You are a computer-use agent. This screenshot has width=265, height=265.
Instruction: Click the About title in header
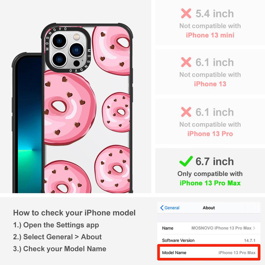click(x=209, y=208)
